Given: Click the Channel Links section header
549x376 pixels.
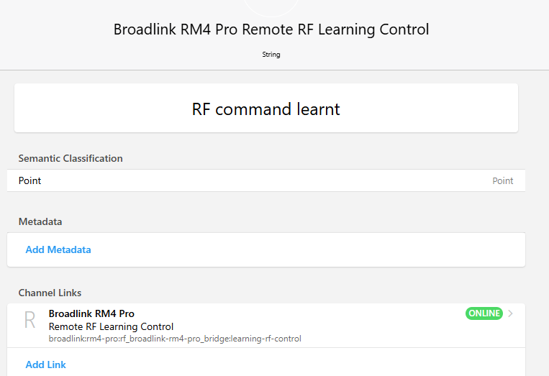Looking at the screenshot, I should [50, 293].
